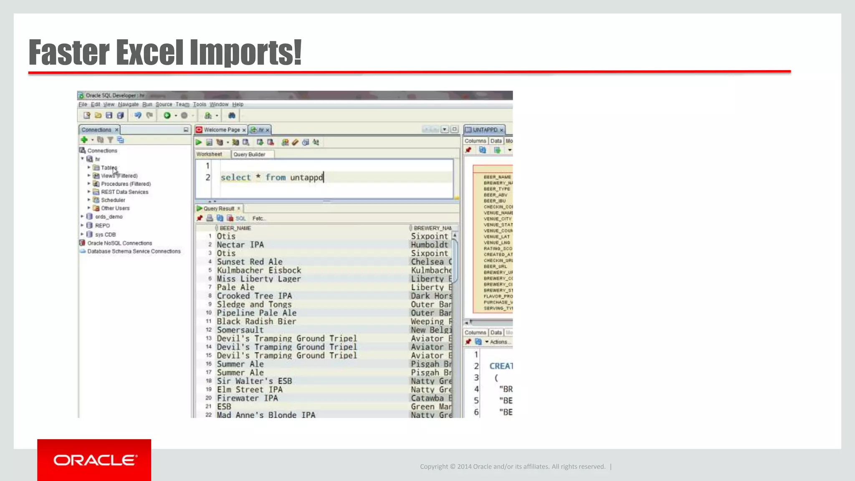
Task: Click the To Upper/Lower case icon
Action: tap(316, 142)
